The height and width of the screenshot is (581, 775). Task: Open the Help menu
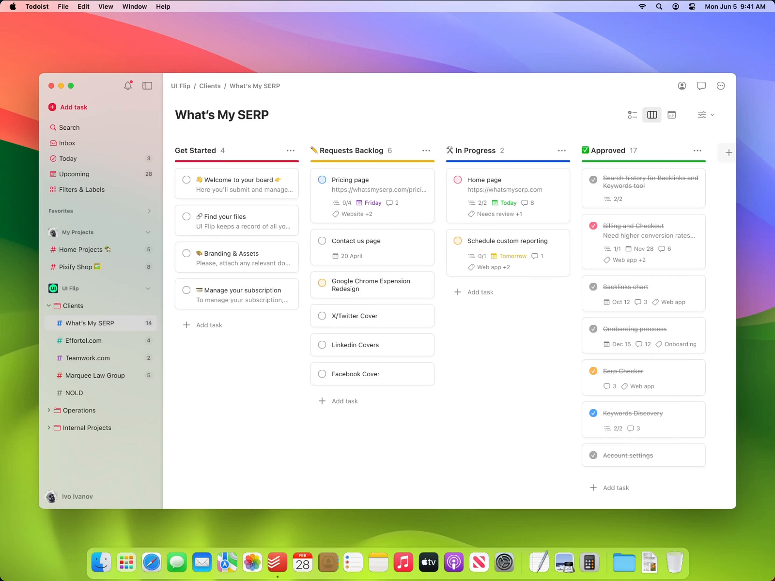pyautogui.click(x=163, y=6)
